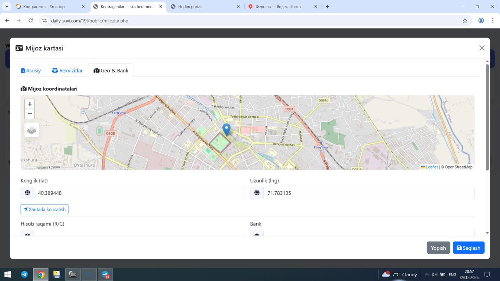Open Telegram from the taskbar
This screenshot has height=281, width=500.
pos(25,274)
